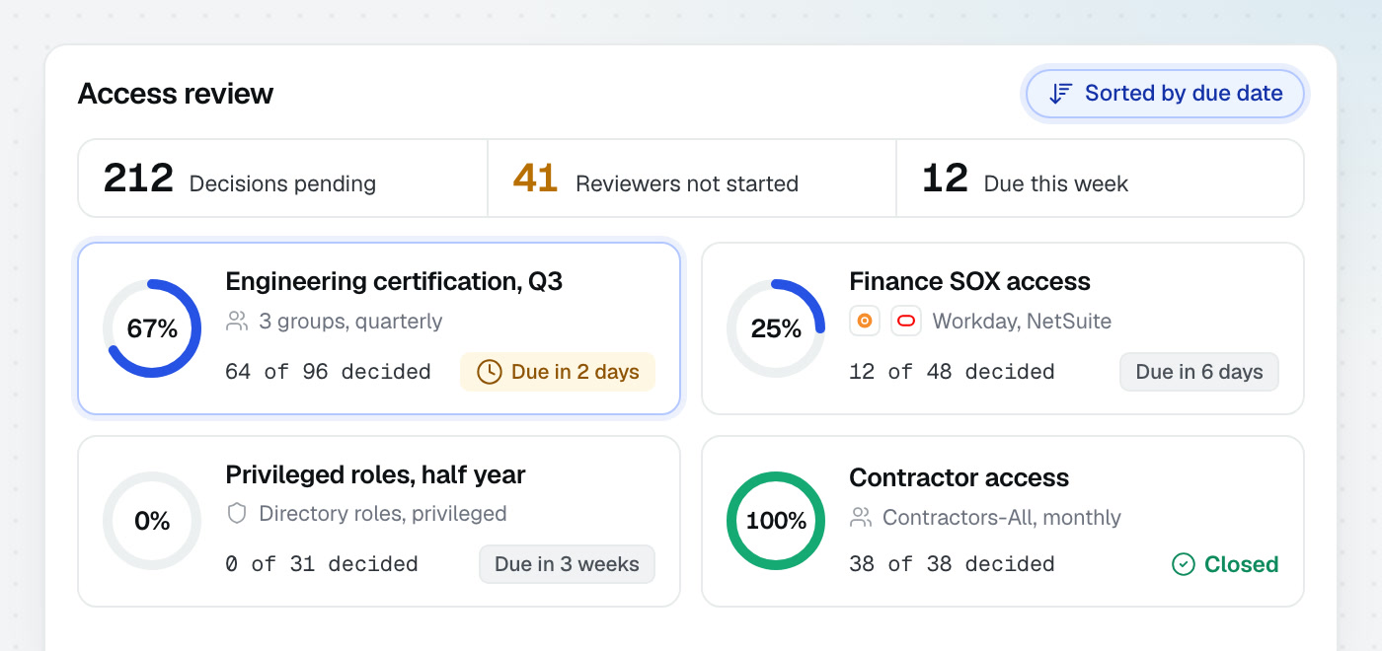Click the people icon beside Contractors-All

click(861, 518)
